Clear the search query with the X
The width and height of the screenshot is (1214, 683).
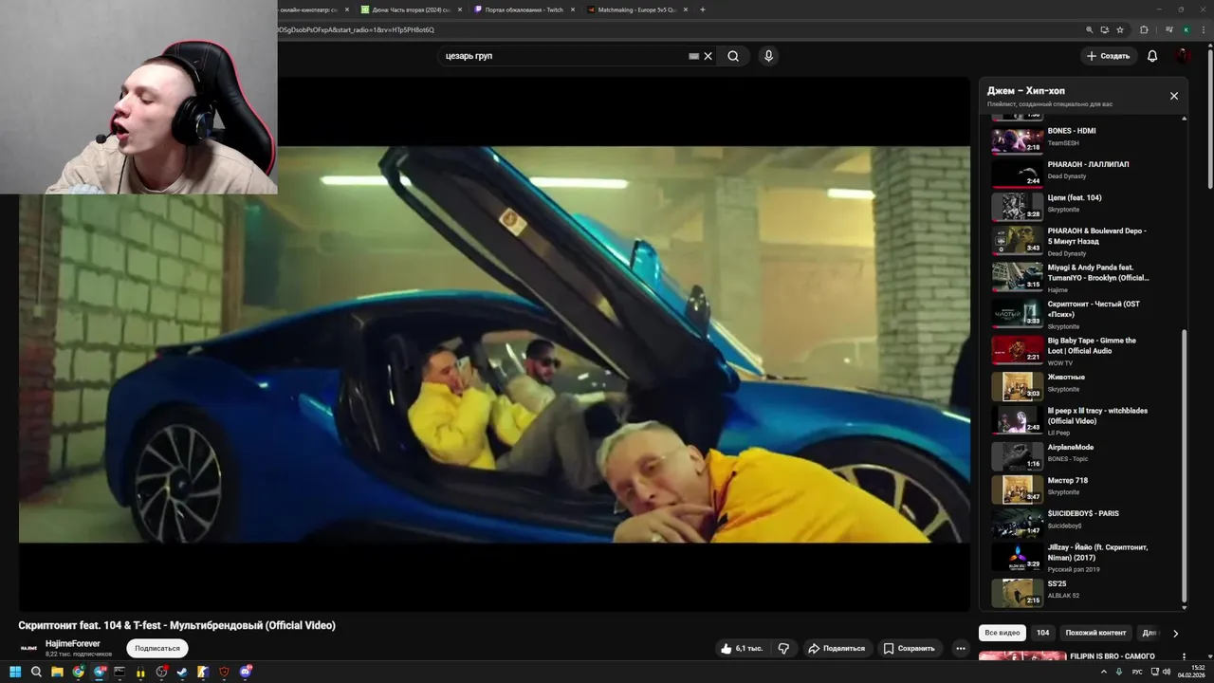708,56
